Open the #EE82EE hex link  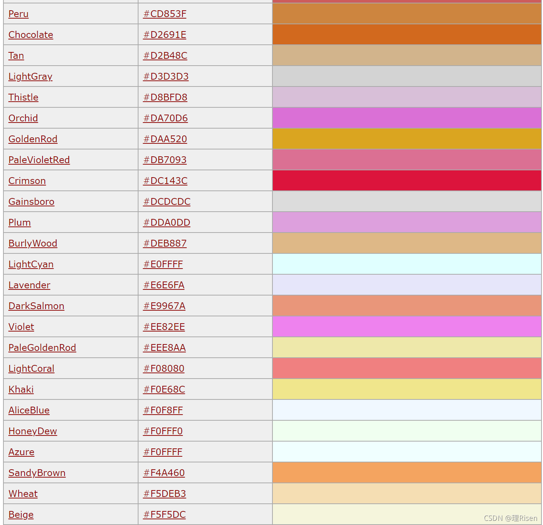coord(164,327)
